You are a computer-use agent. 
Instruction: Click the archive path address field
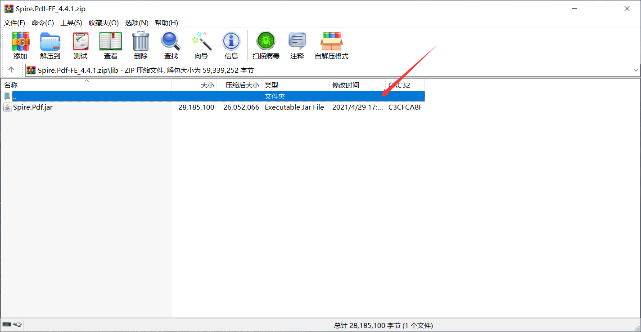pos(332,71)
